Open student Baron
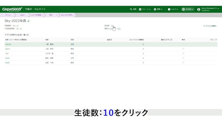Screen dimensions: 222x124 8,49
